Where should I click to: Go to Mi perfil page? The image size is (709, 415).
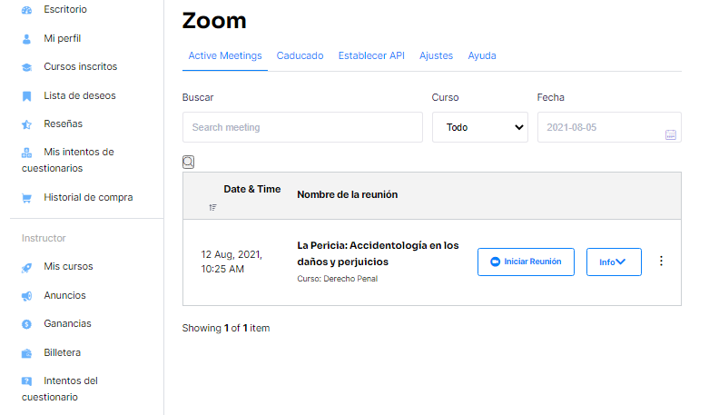63,38
